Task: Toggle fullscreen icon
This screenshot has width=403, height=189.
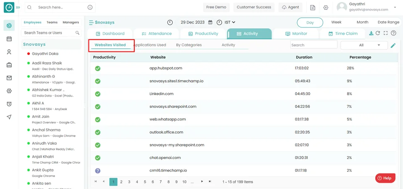Action: (385, 33)
